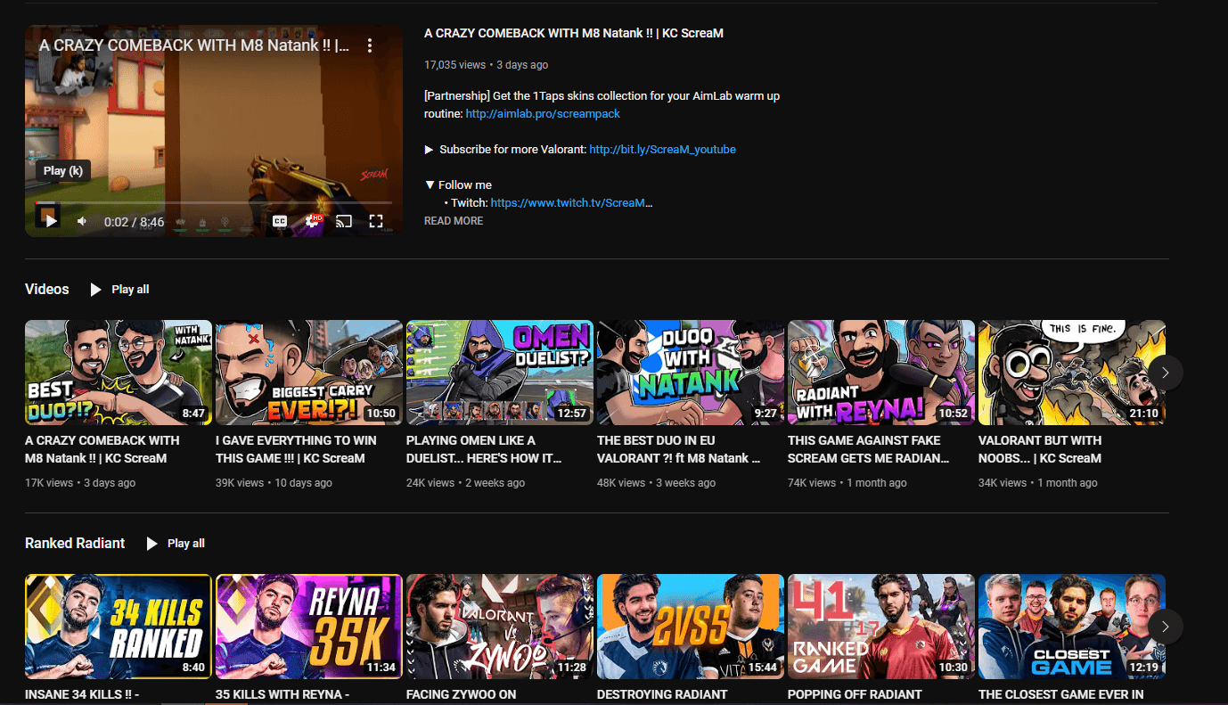
Task: Click Play all next to Videos
Action: (120, 290)
